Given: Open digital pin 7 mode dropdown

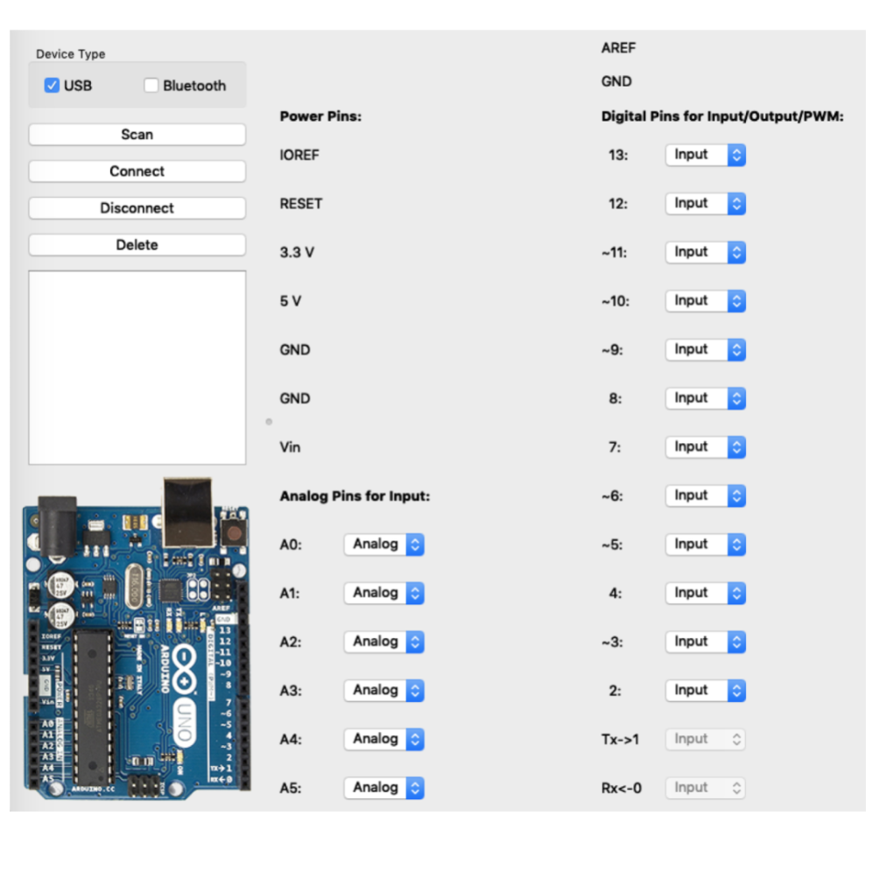Looking at the screenshot, I should coord(706,447).
